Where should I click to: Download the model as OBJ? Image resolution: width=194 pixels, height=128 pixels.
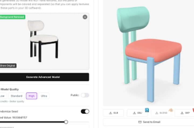click(x=137, y=113)
